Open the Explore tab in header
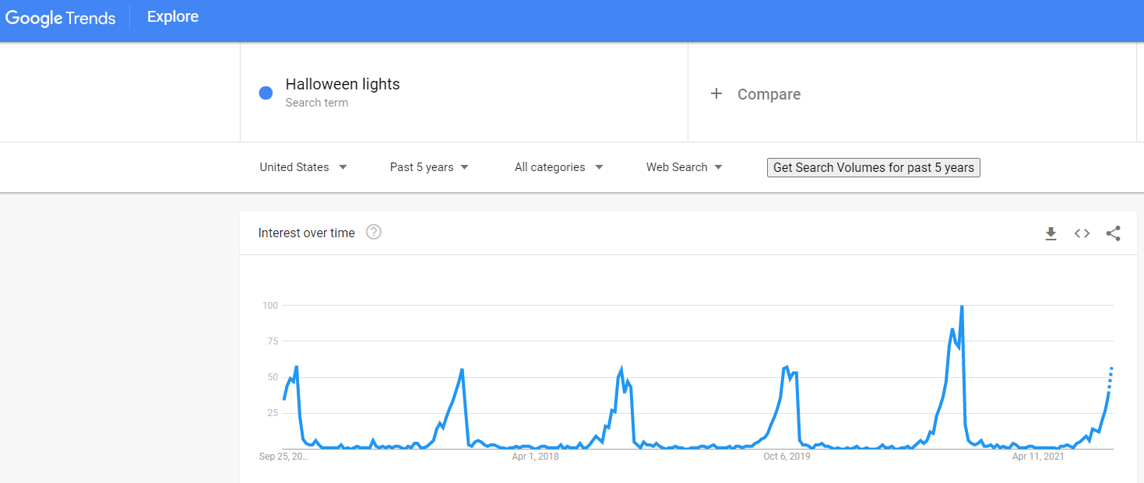This screenshot has height=483, width=1144. click(x=173, y=17)
